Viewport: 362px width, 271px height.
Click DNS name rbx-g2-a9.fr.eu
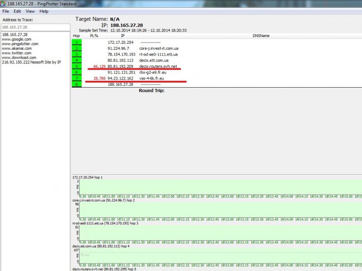pos(152,72)
